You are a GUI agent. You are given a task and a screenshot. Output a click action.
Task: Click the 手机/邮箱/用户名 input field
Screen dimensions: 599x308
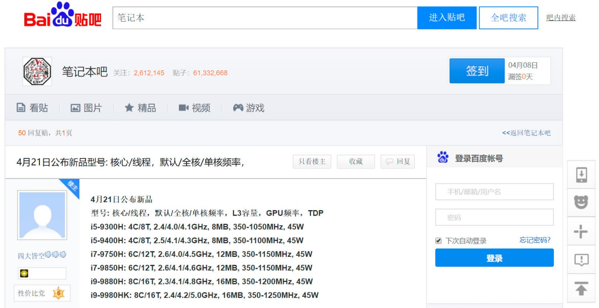tap(494, 192)
